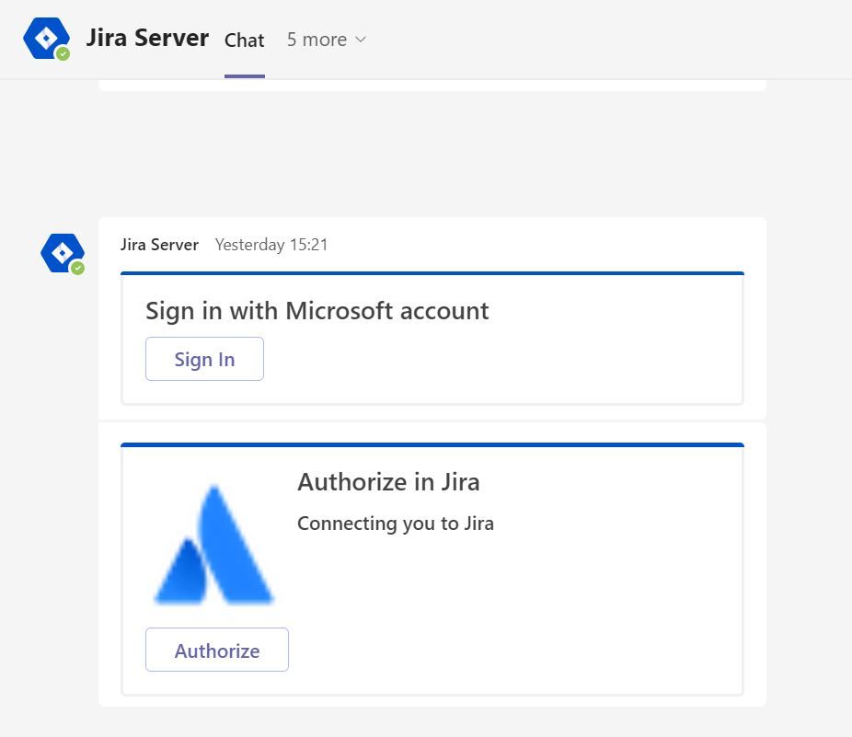This screenshot has height=737, width=852.
Task: Open the Jira Server avatar beside the message
Action: point(61,252)
